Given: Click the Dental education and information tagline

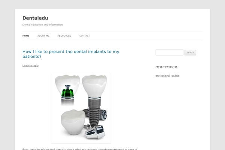Looking at the screenshot, I should (42, 24).
